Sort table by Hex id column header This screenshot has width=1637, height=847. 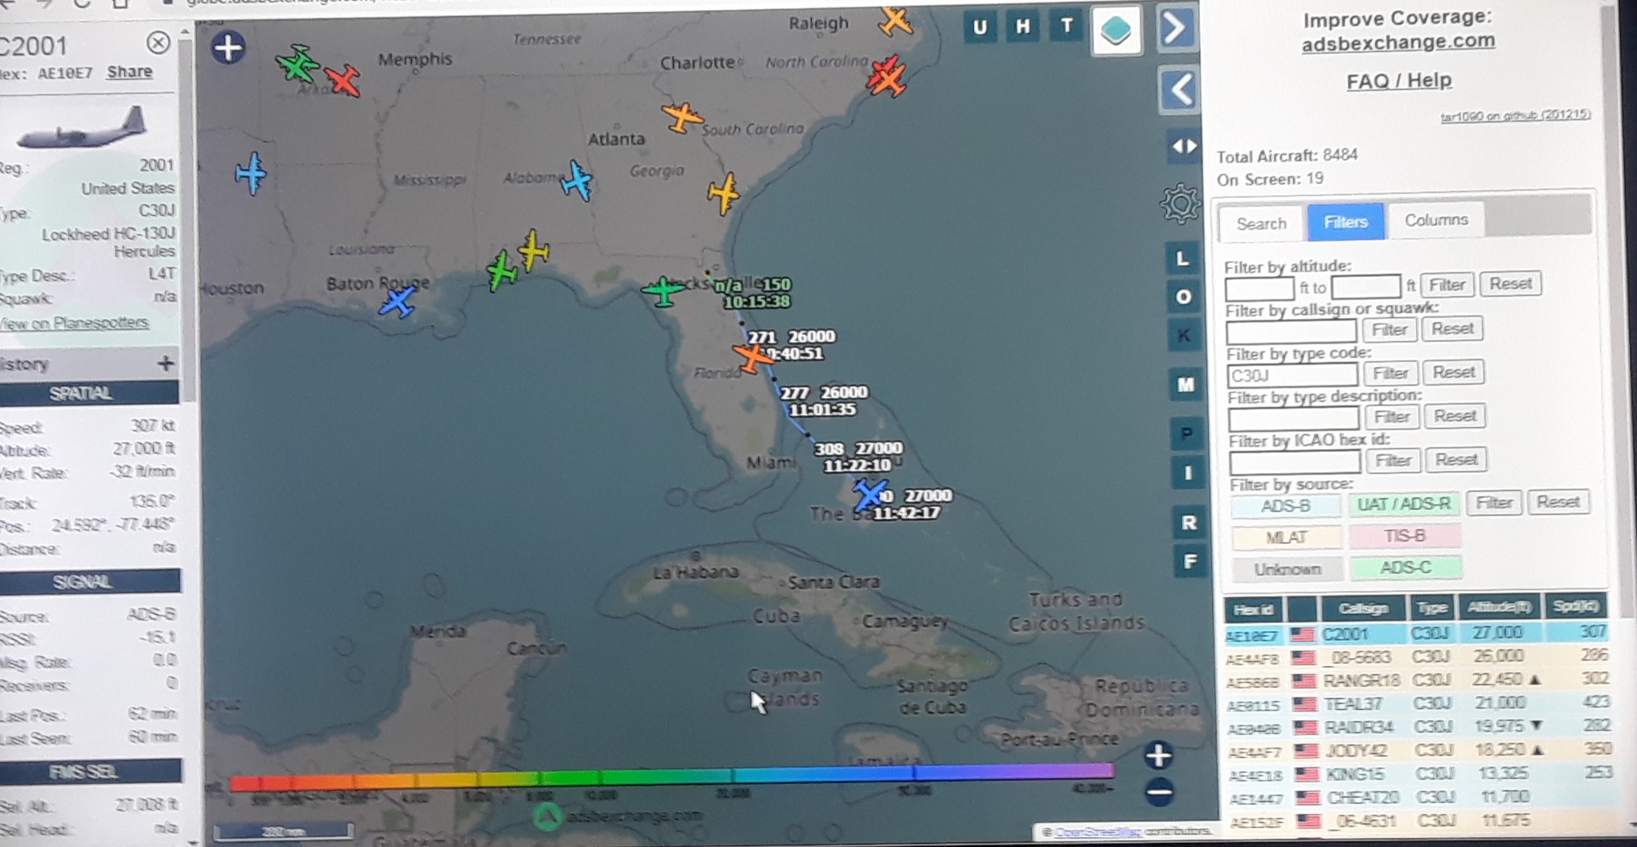tap(1253, 610)
